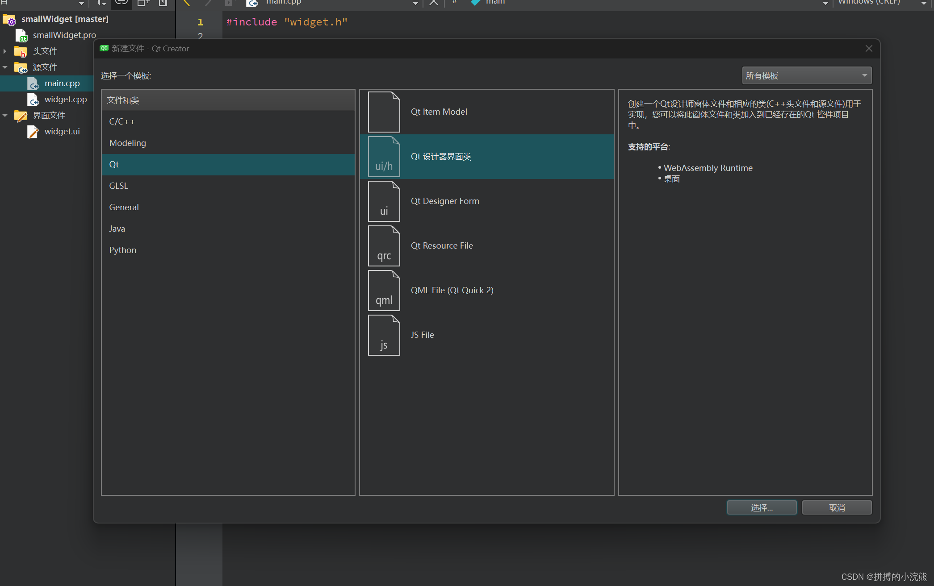Choose the Qt 设计器界面类 template
934x586 pixels.
click(x=487, y=157)
